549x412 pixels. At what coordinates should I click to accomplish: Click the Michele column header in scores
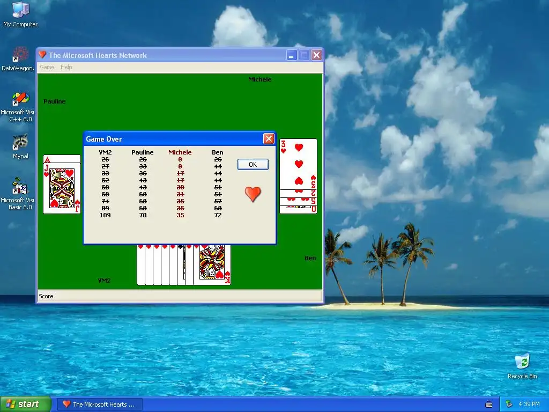pos(180,152)
